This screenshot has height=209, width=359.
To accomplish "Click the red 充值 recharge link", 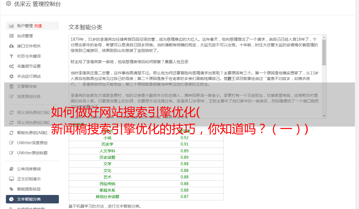I will tap(38, 26).
